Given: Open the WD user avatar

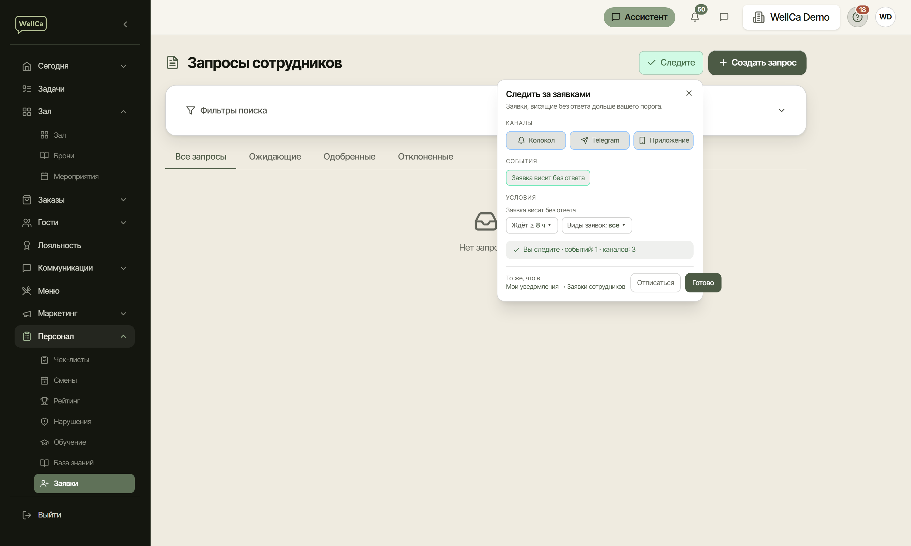Looking at the screenshot, I should 885,17.
